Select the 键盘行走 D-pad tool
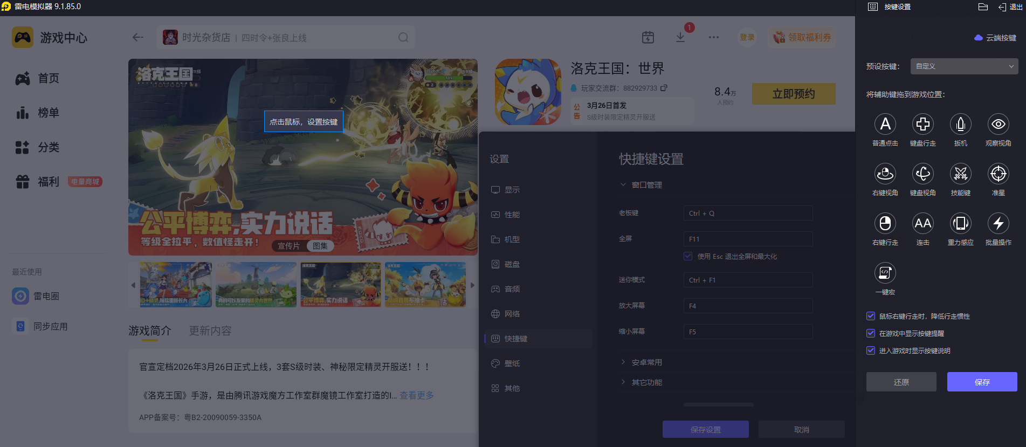1026x447 pixels. click(922, 124)
